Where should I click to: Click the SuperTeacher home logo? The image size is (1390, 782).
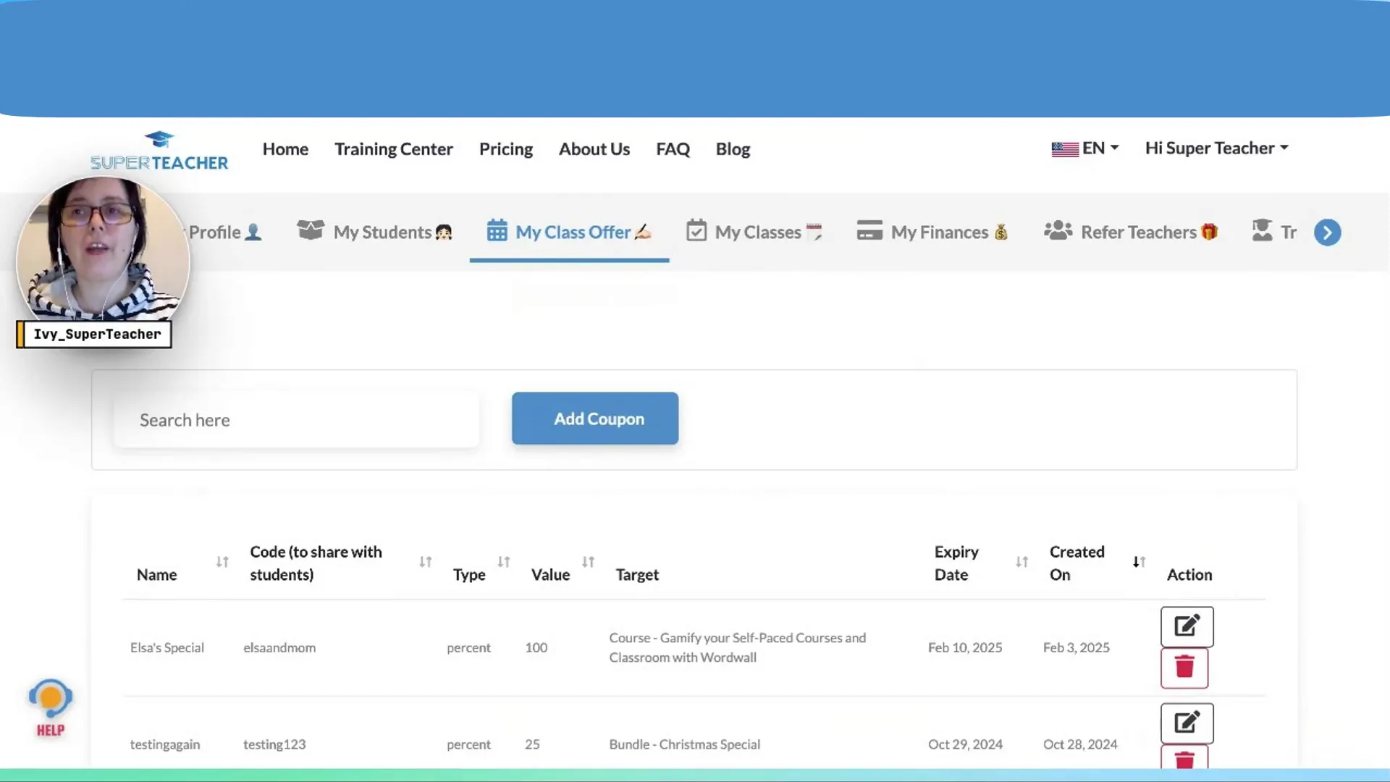pyautogui.click(x=158, y=149)
